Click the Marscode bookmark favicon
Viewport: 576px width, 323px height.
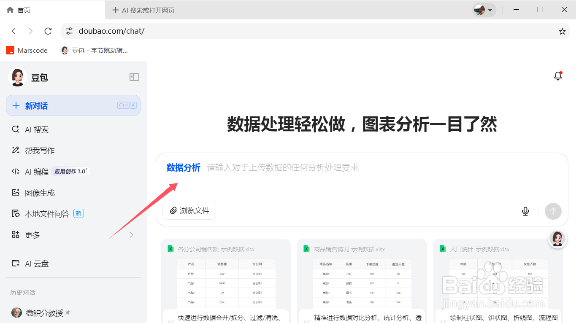(10, 51)
